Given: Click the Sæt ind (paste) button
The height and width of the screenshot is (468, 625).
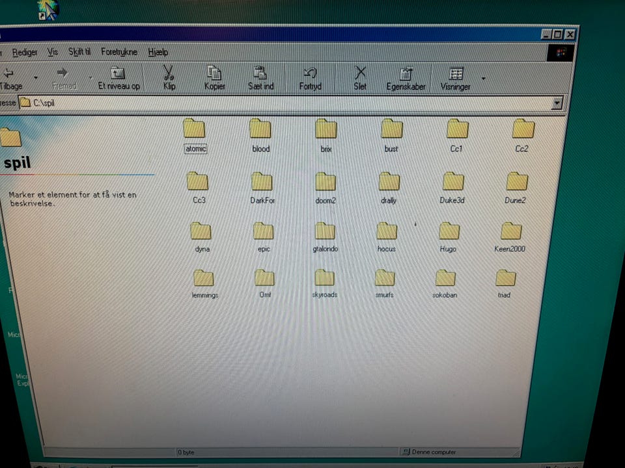Looking at the screenshot, I should pyautogui.click(x=260, y=78).
